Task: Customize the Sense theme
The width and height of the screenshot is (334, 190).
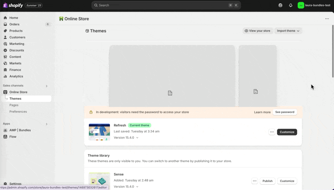Action: [287, 181]
